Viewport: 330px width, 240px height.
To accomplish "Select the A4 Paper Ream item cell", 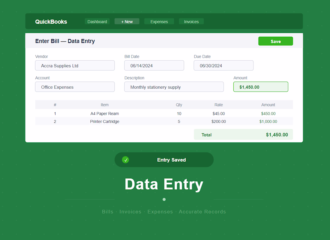I will (105, 114).
